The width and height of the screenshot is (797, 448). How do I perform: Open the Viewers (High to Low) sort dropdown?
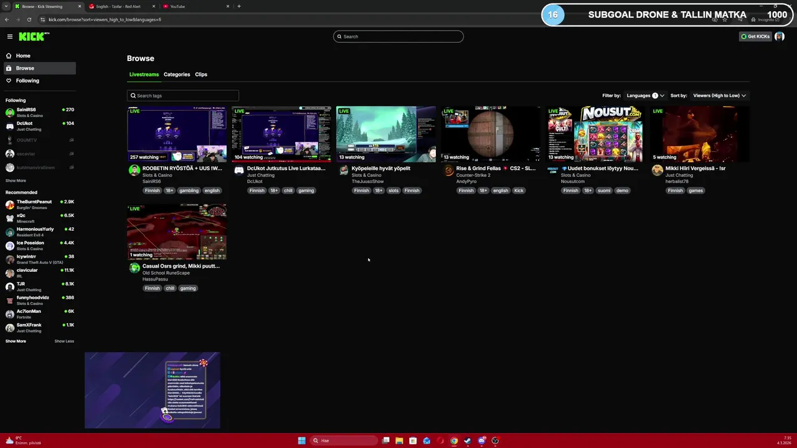[x=719, y=96]
